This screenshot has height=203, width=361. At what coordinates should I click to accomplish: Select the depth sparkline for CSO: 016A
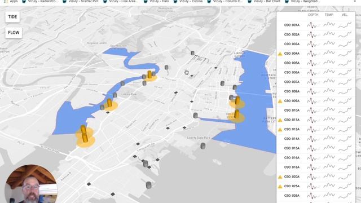pyautogui.click(x=313, y=158)
